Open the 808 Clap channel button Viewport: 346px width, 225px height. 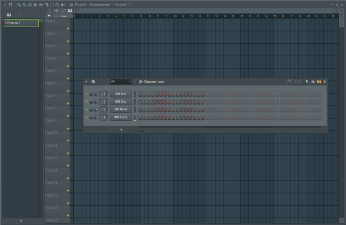pyautogui.click(x=121, y=102)
